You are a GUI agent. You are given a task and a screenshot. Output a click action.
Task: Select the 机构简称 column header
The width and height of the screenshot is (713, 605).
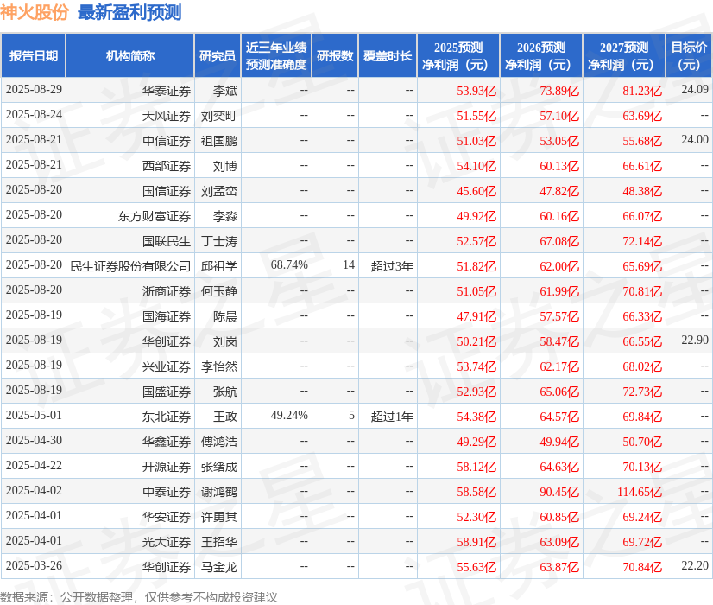[x=130, y=55]
